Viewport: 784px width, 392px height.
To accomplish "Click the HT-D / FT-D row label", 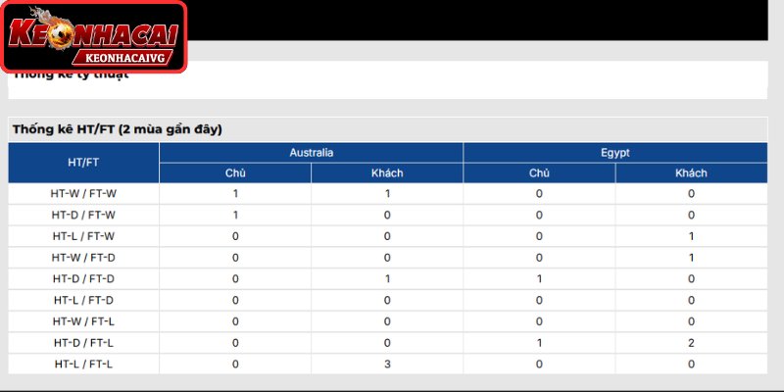I will (83, 279).
